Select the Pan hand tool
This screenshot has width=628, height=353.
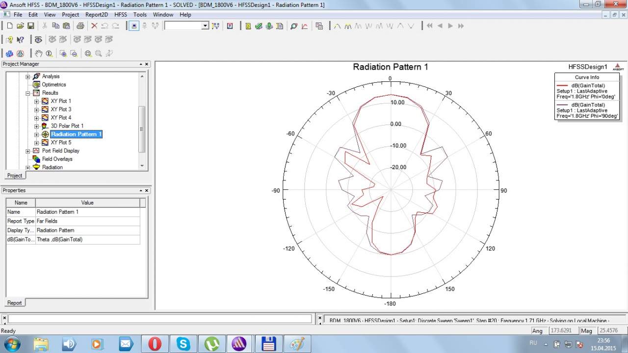(38, 53)
